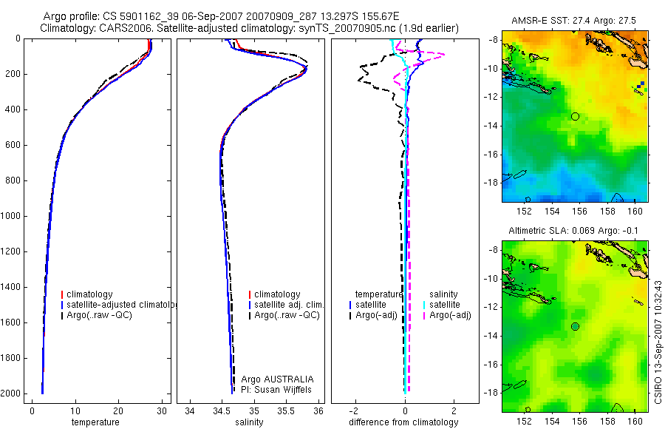Screen dimensions: 665x429
Task: Click the PI: Susan Wijffels text
Action: click(276, 390)
